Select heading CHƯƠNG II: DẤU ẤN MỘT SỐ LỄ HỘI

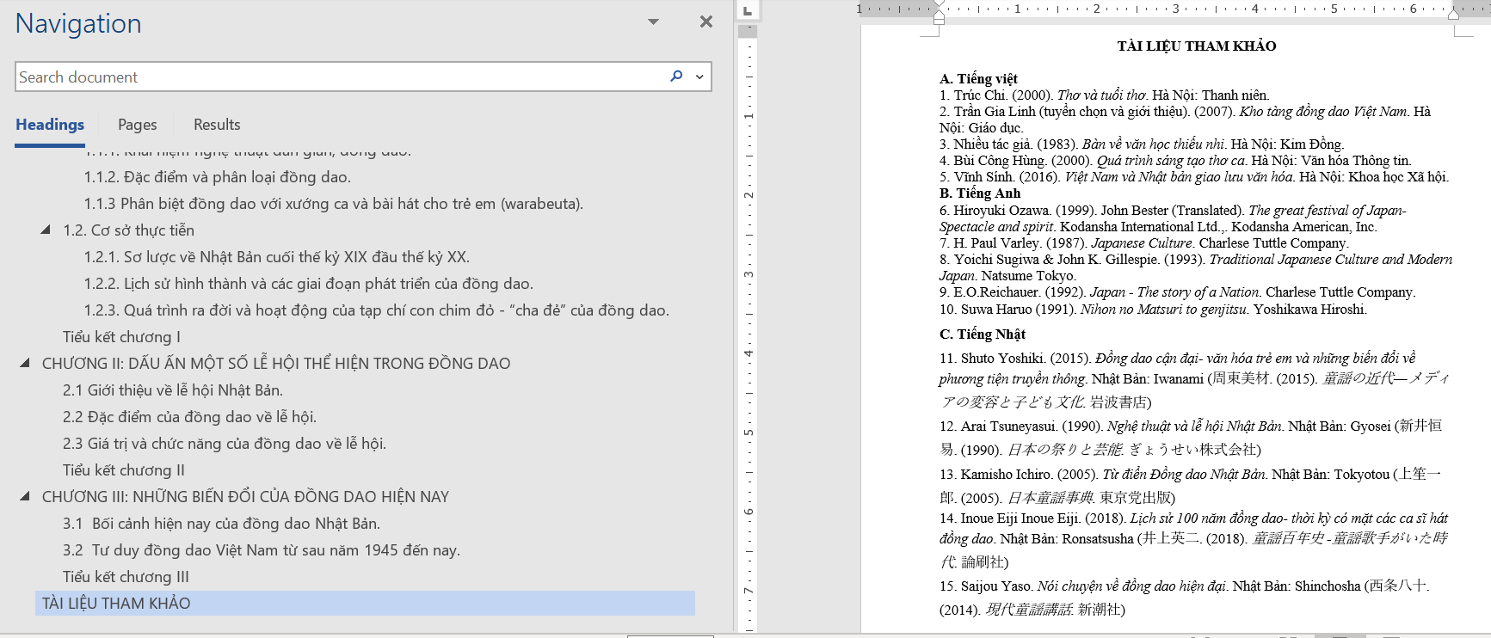(x=276, y=364)
